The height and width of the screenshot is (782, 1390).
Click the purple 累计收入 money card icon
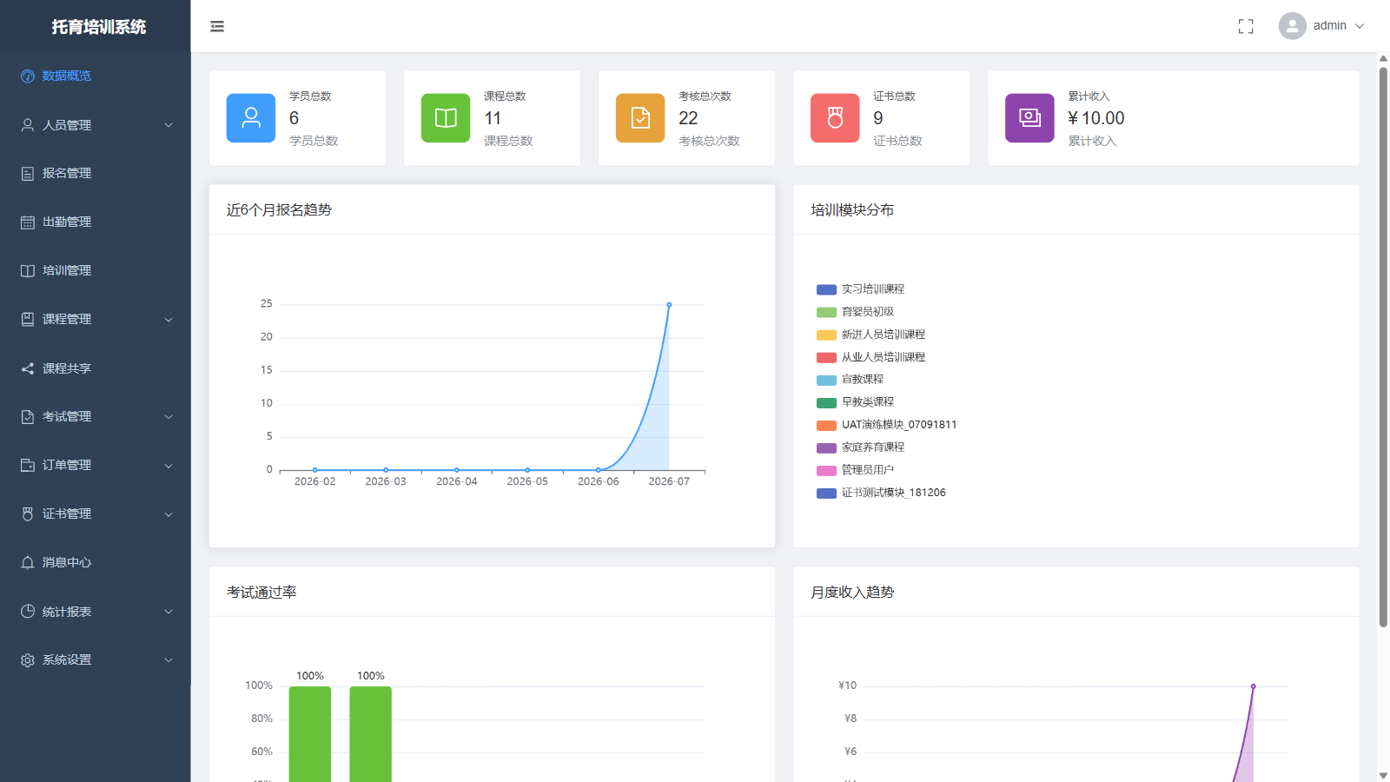pyautogui.click(x=1029, y=118)
